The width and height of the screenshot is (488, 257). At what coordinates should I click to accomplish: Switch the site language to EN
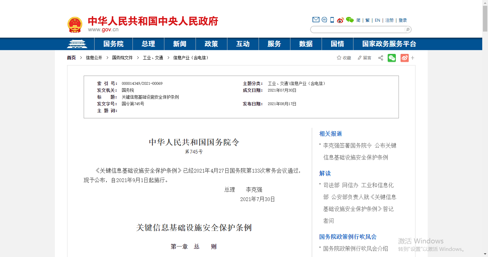click(x=378, y=20)
